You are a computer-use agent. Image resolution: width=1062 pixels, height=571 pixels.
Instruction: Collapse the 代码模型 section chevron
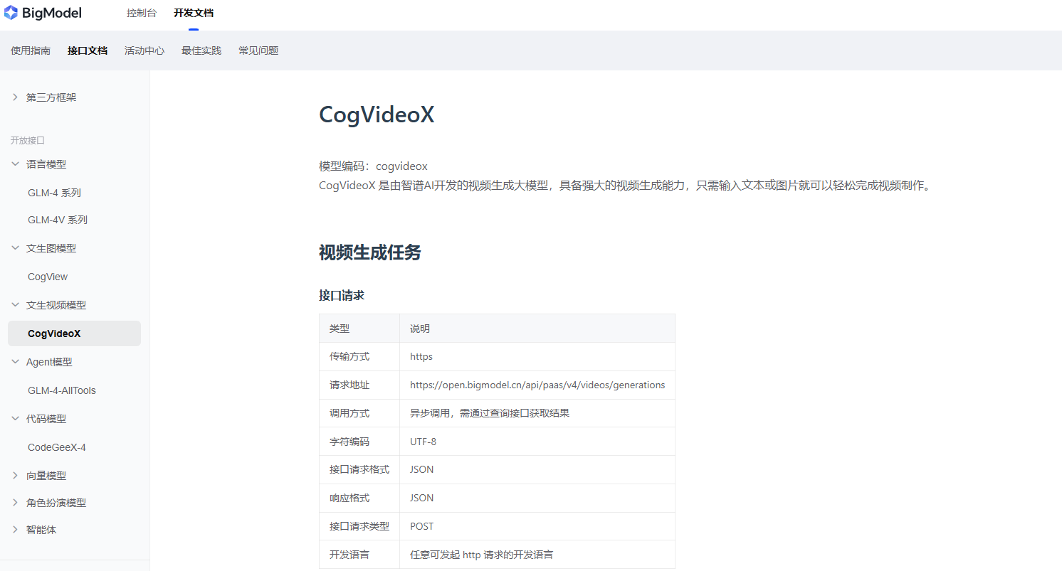pos(16,419)
